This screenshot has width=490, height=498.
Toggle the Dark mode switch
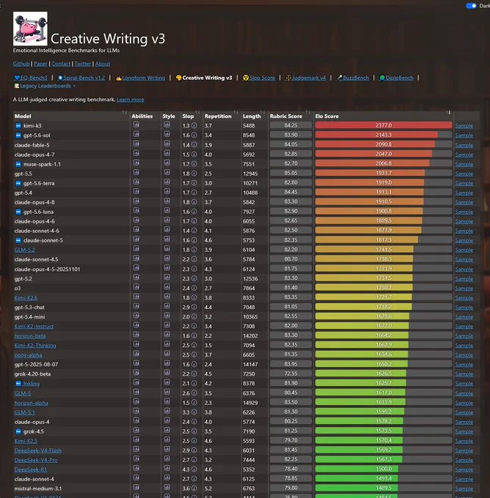(x=471, y=6)
